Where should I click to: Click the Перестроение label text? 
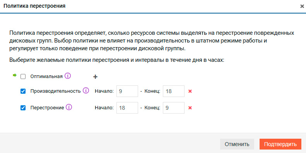47,108
